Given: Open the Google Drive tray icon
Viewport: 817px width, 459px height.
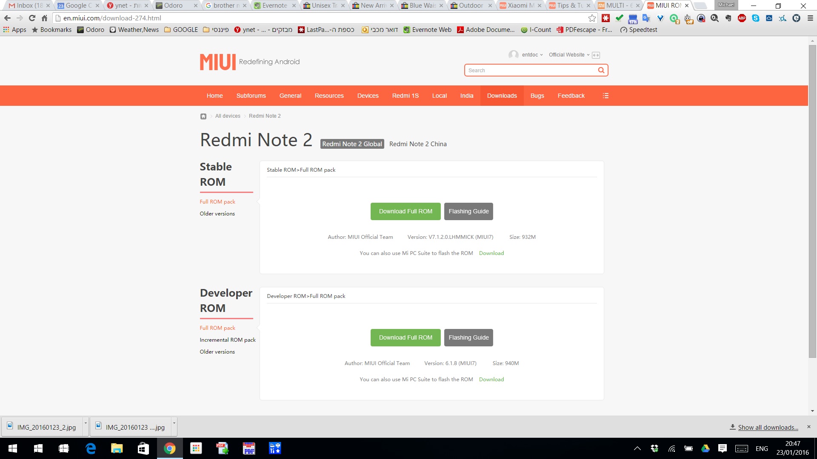Looking at the screenshot, I should [x=705, y=448].
